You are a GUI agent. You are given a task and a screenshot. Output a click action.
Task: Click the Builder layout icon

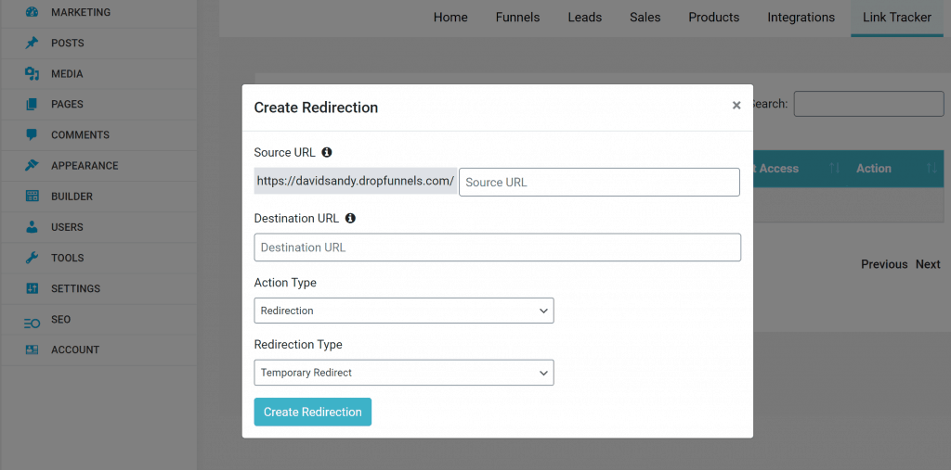click(33, 197)
